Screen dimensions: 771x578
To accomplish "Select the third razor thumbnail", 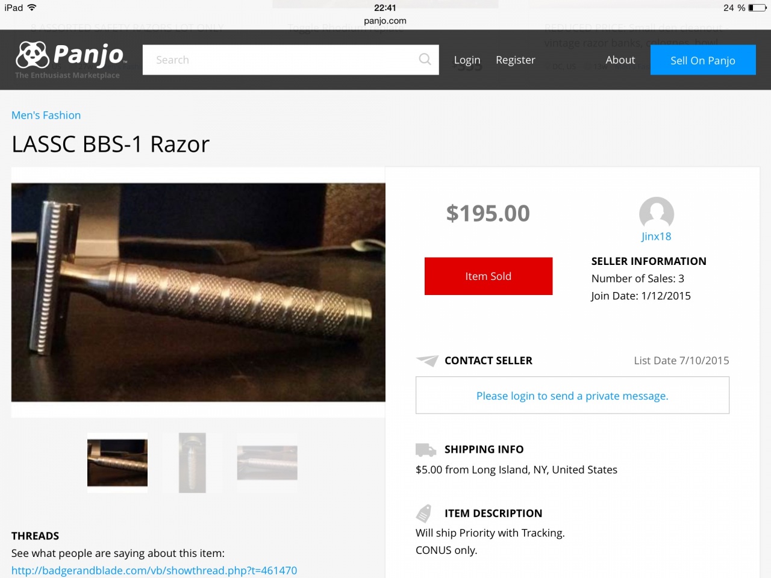I will [267, 462].
